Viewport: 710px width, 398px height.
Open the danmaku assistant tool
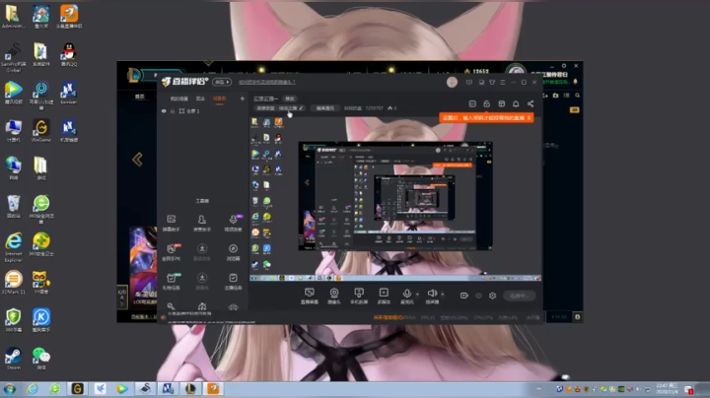172,223
